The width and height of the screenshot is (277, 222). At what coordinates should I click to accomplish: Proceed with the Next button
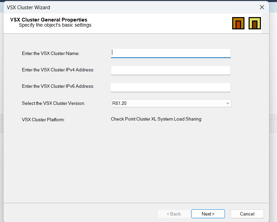pyautogui.click(x=208, y=214)
